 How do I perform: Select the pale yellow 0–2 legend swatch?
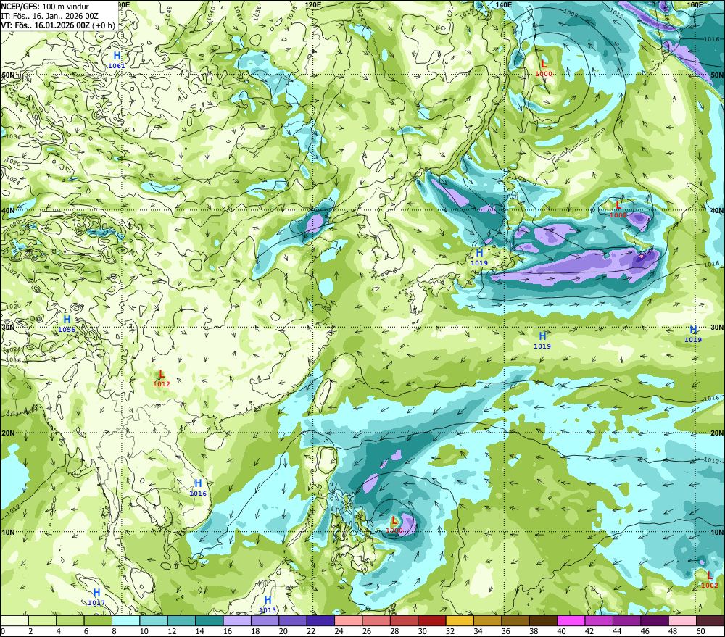(14, 621)
